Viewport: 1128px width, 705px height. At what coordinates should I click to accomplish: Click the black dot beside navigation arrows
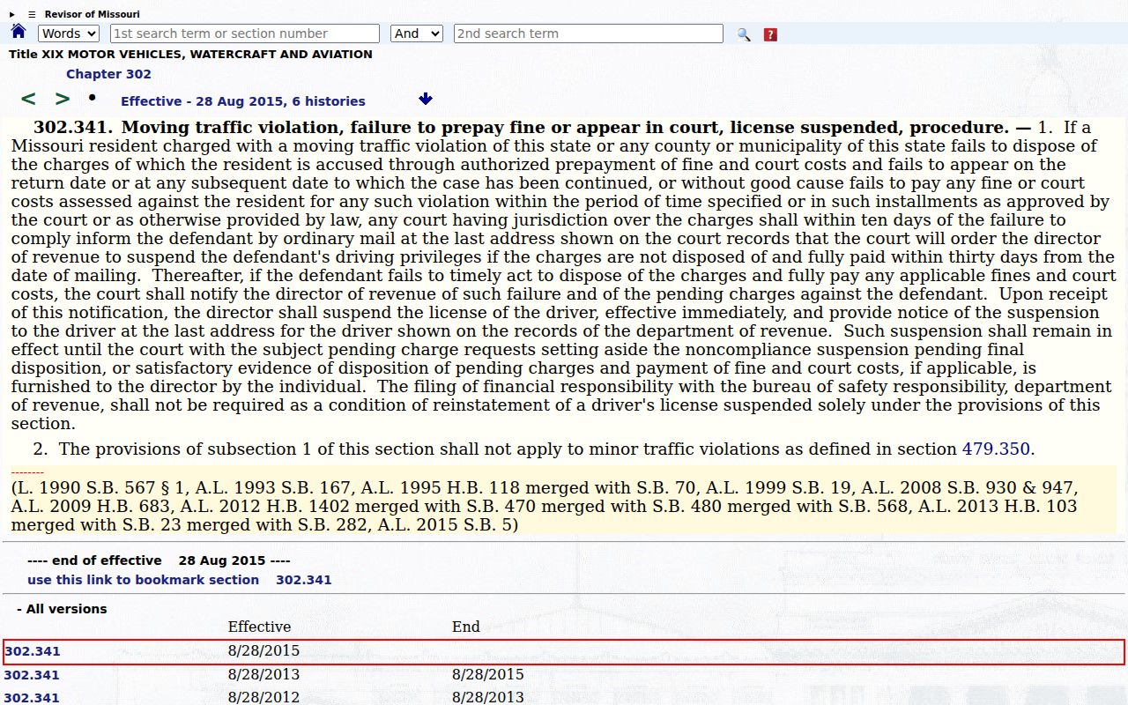click(x=93, y=97)
